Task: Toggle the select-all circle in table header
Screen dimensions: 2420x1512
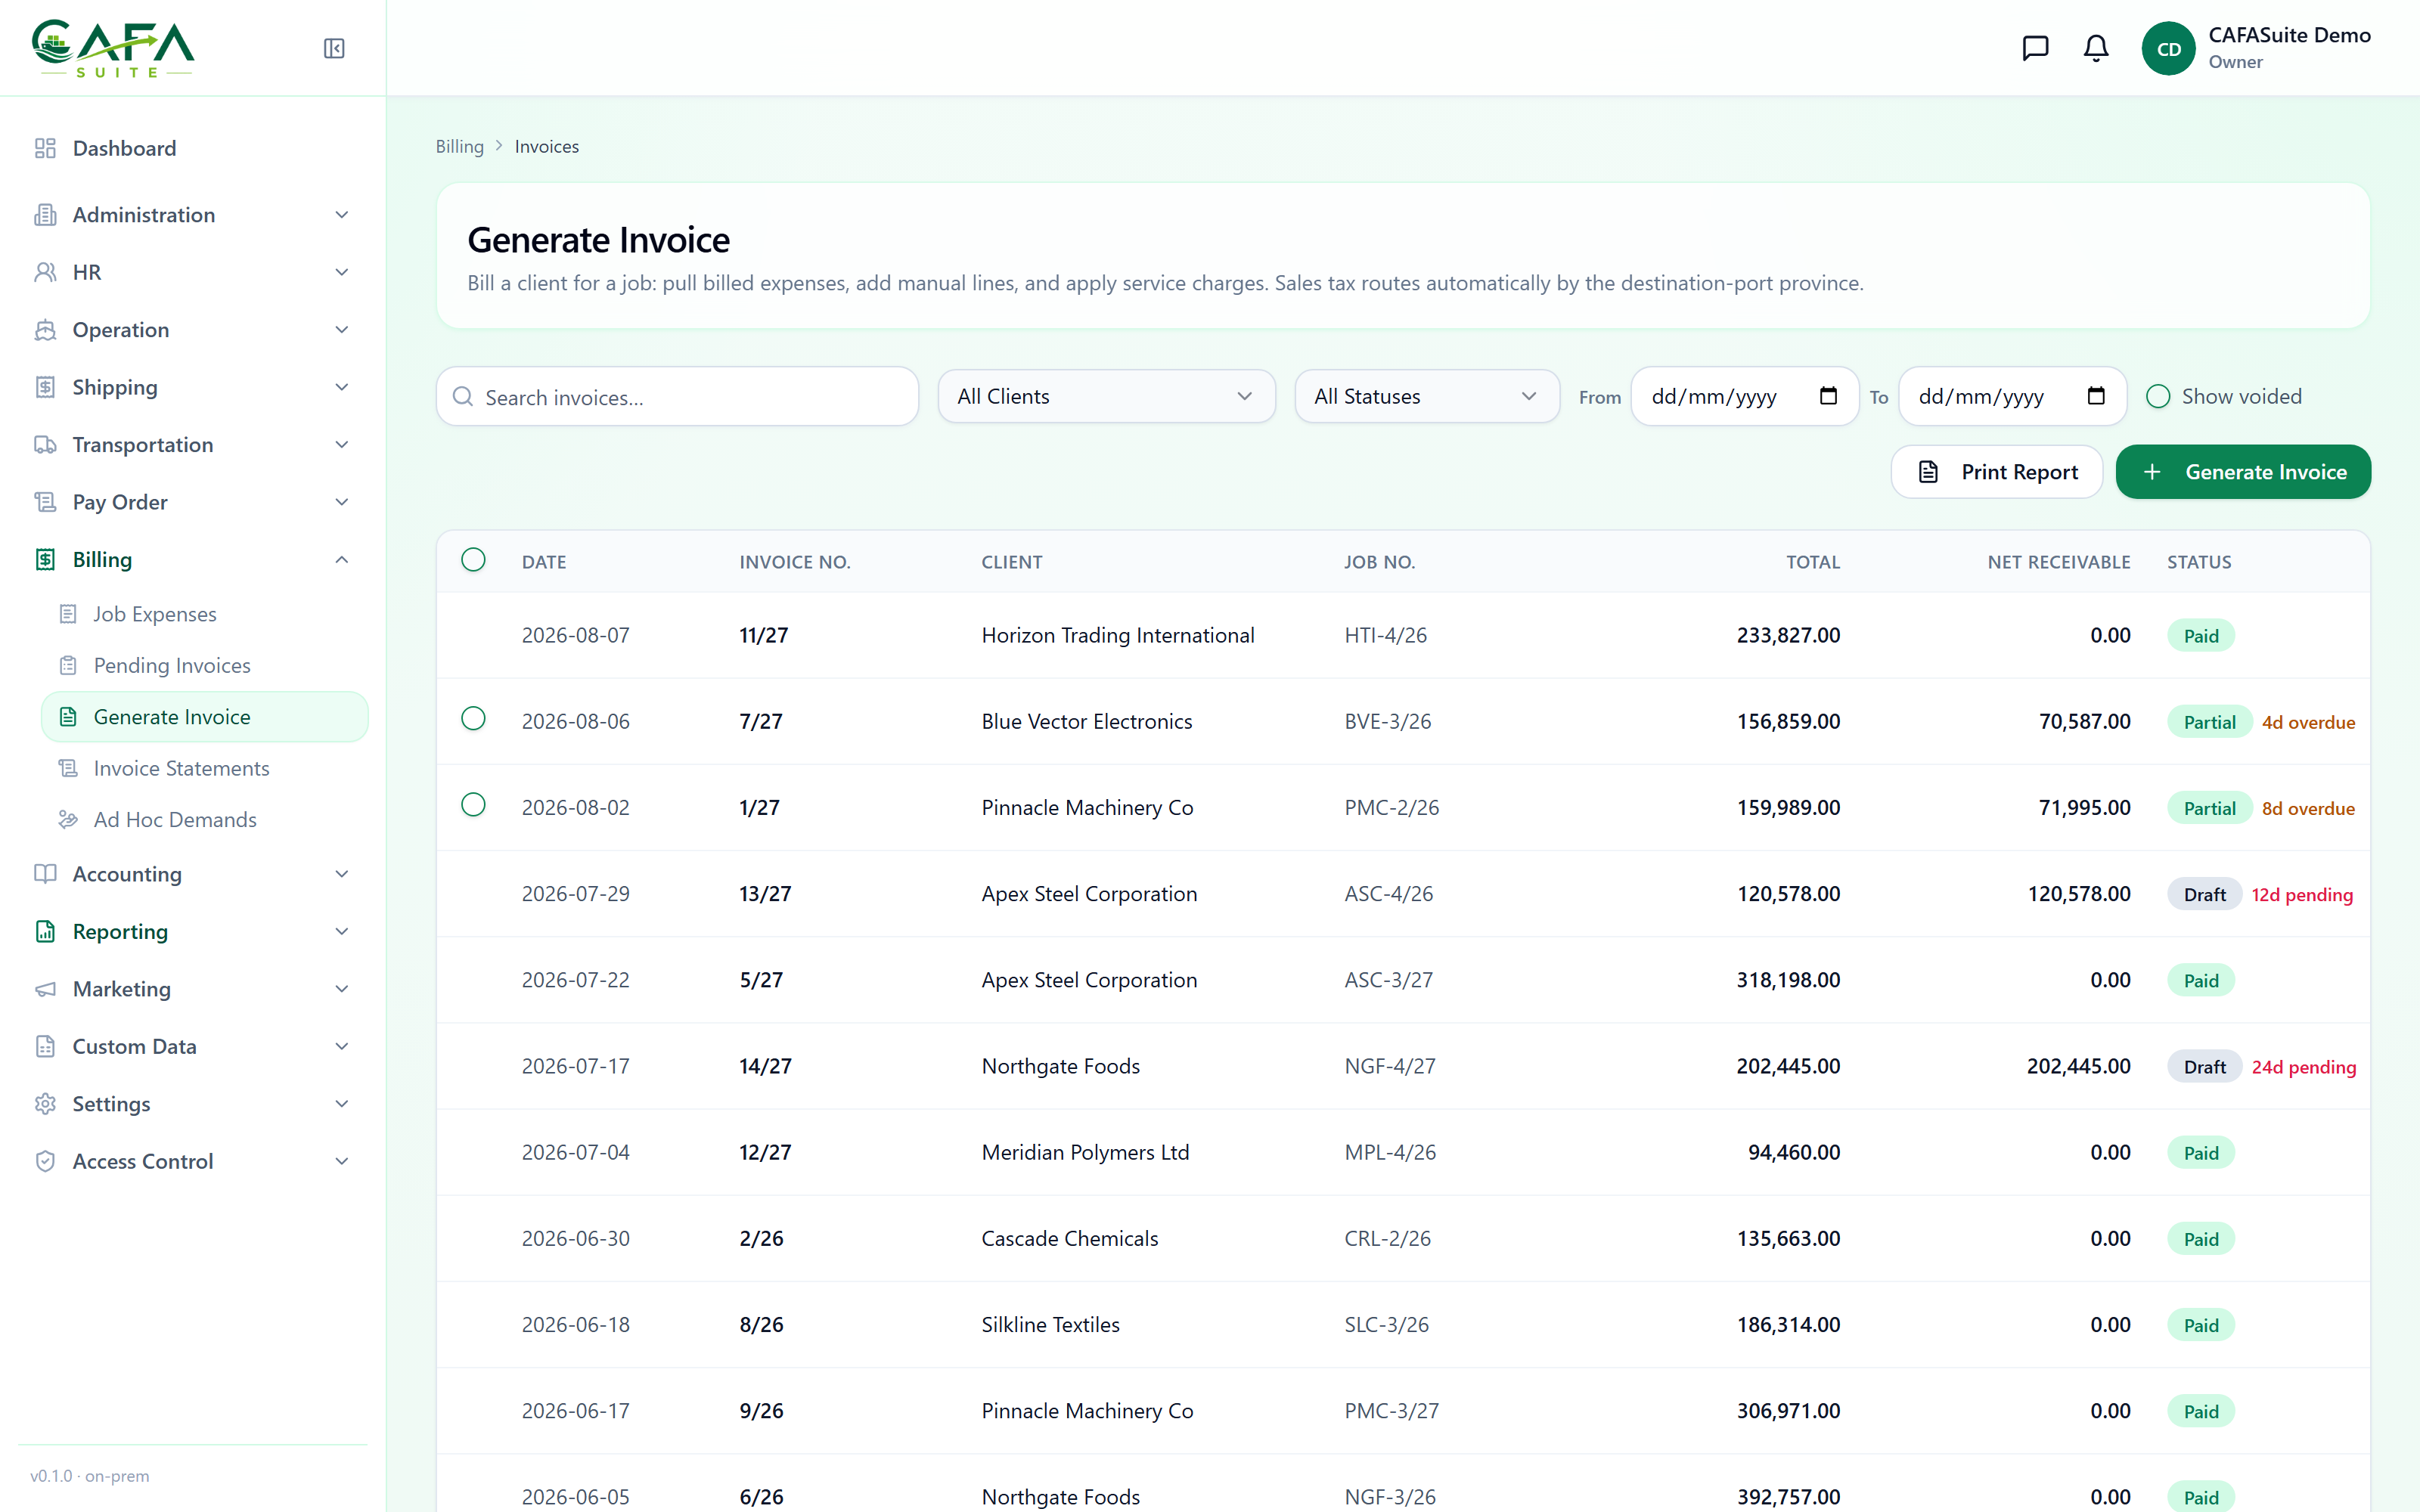Action: point(473,560)
